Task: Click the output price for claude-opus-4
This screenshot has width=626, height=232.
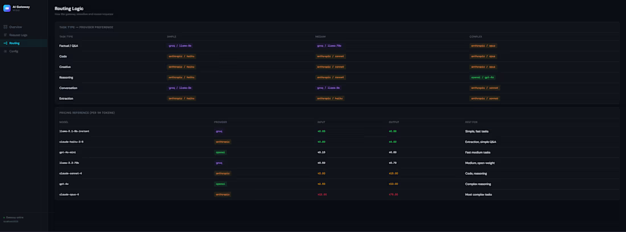Action: tap(394, 195)
